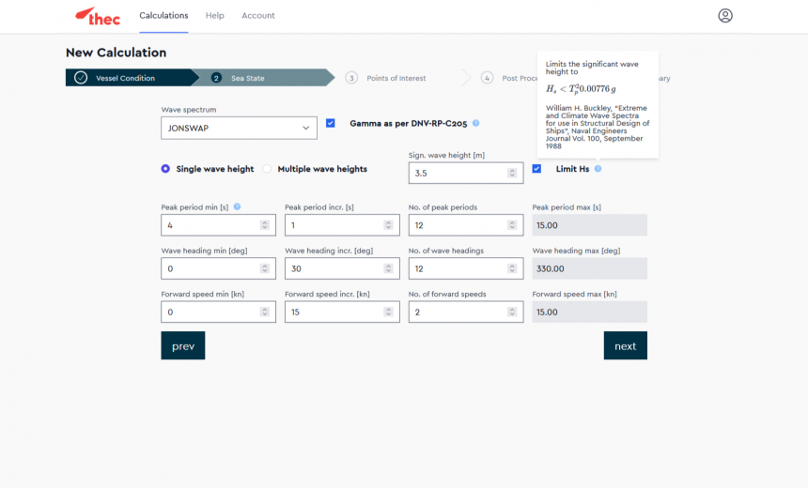808x488 pixels.
Task: Select the Multiple wave heights radio option
Action: pos(267,169)
